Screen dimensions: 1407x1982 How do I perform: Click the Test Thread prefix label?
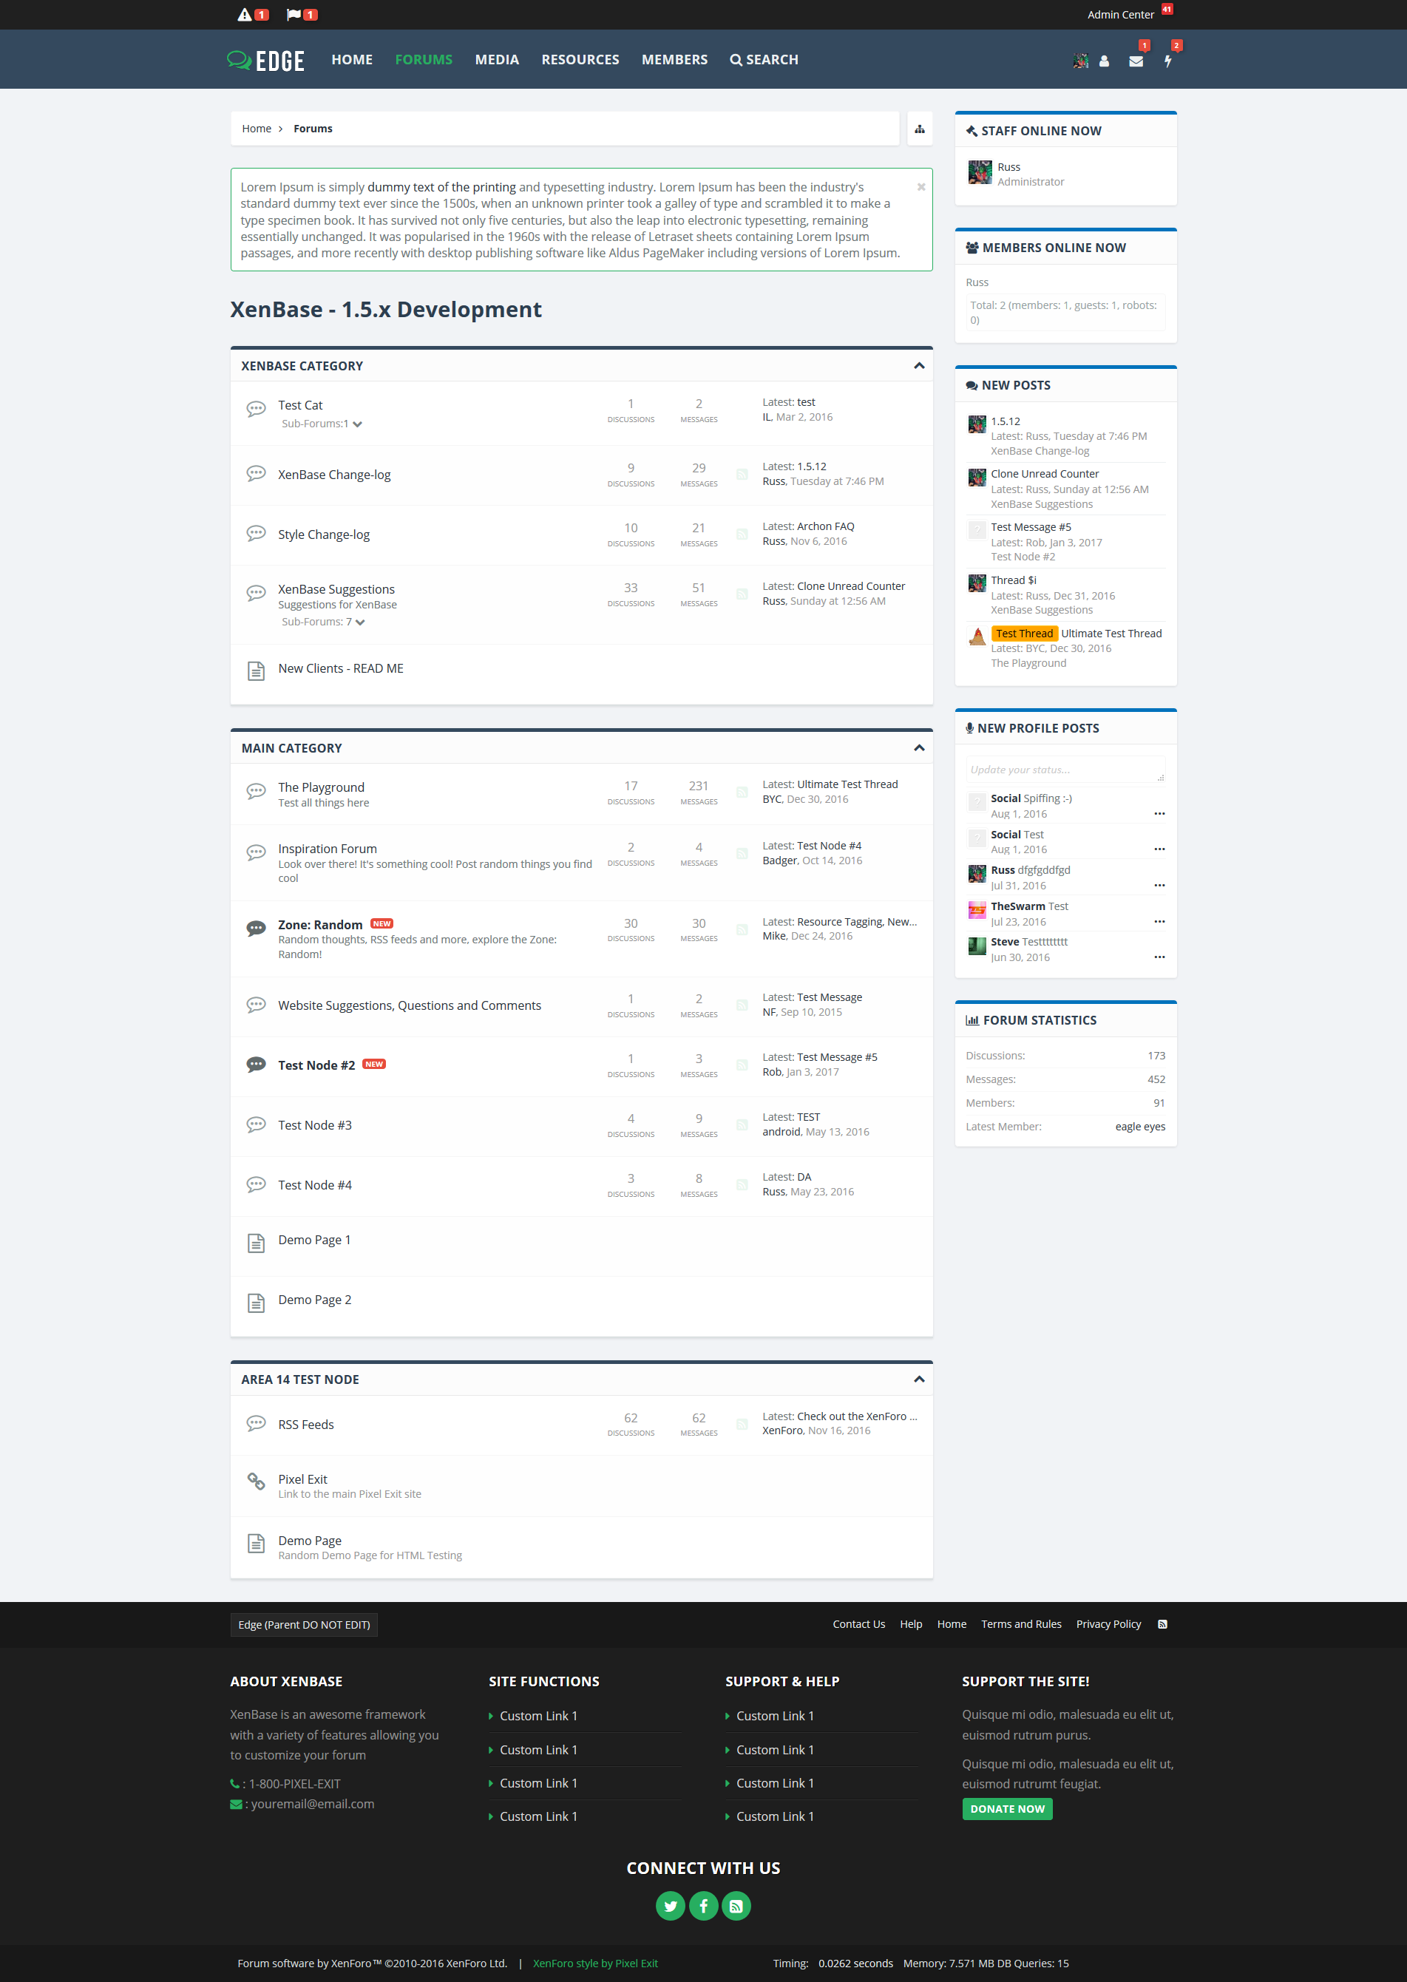click(x=1024, y=634)
